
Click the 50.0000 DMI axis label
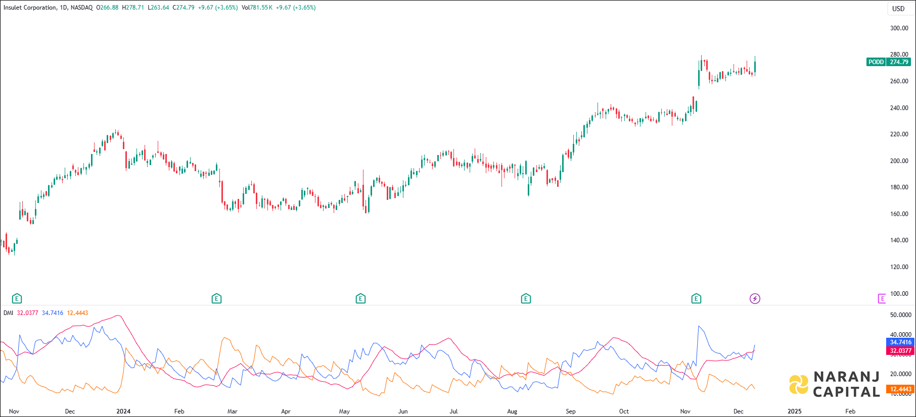click(x=900, y=315)
